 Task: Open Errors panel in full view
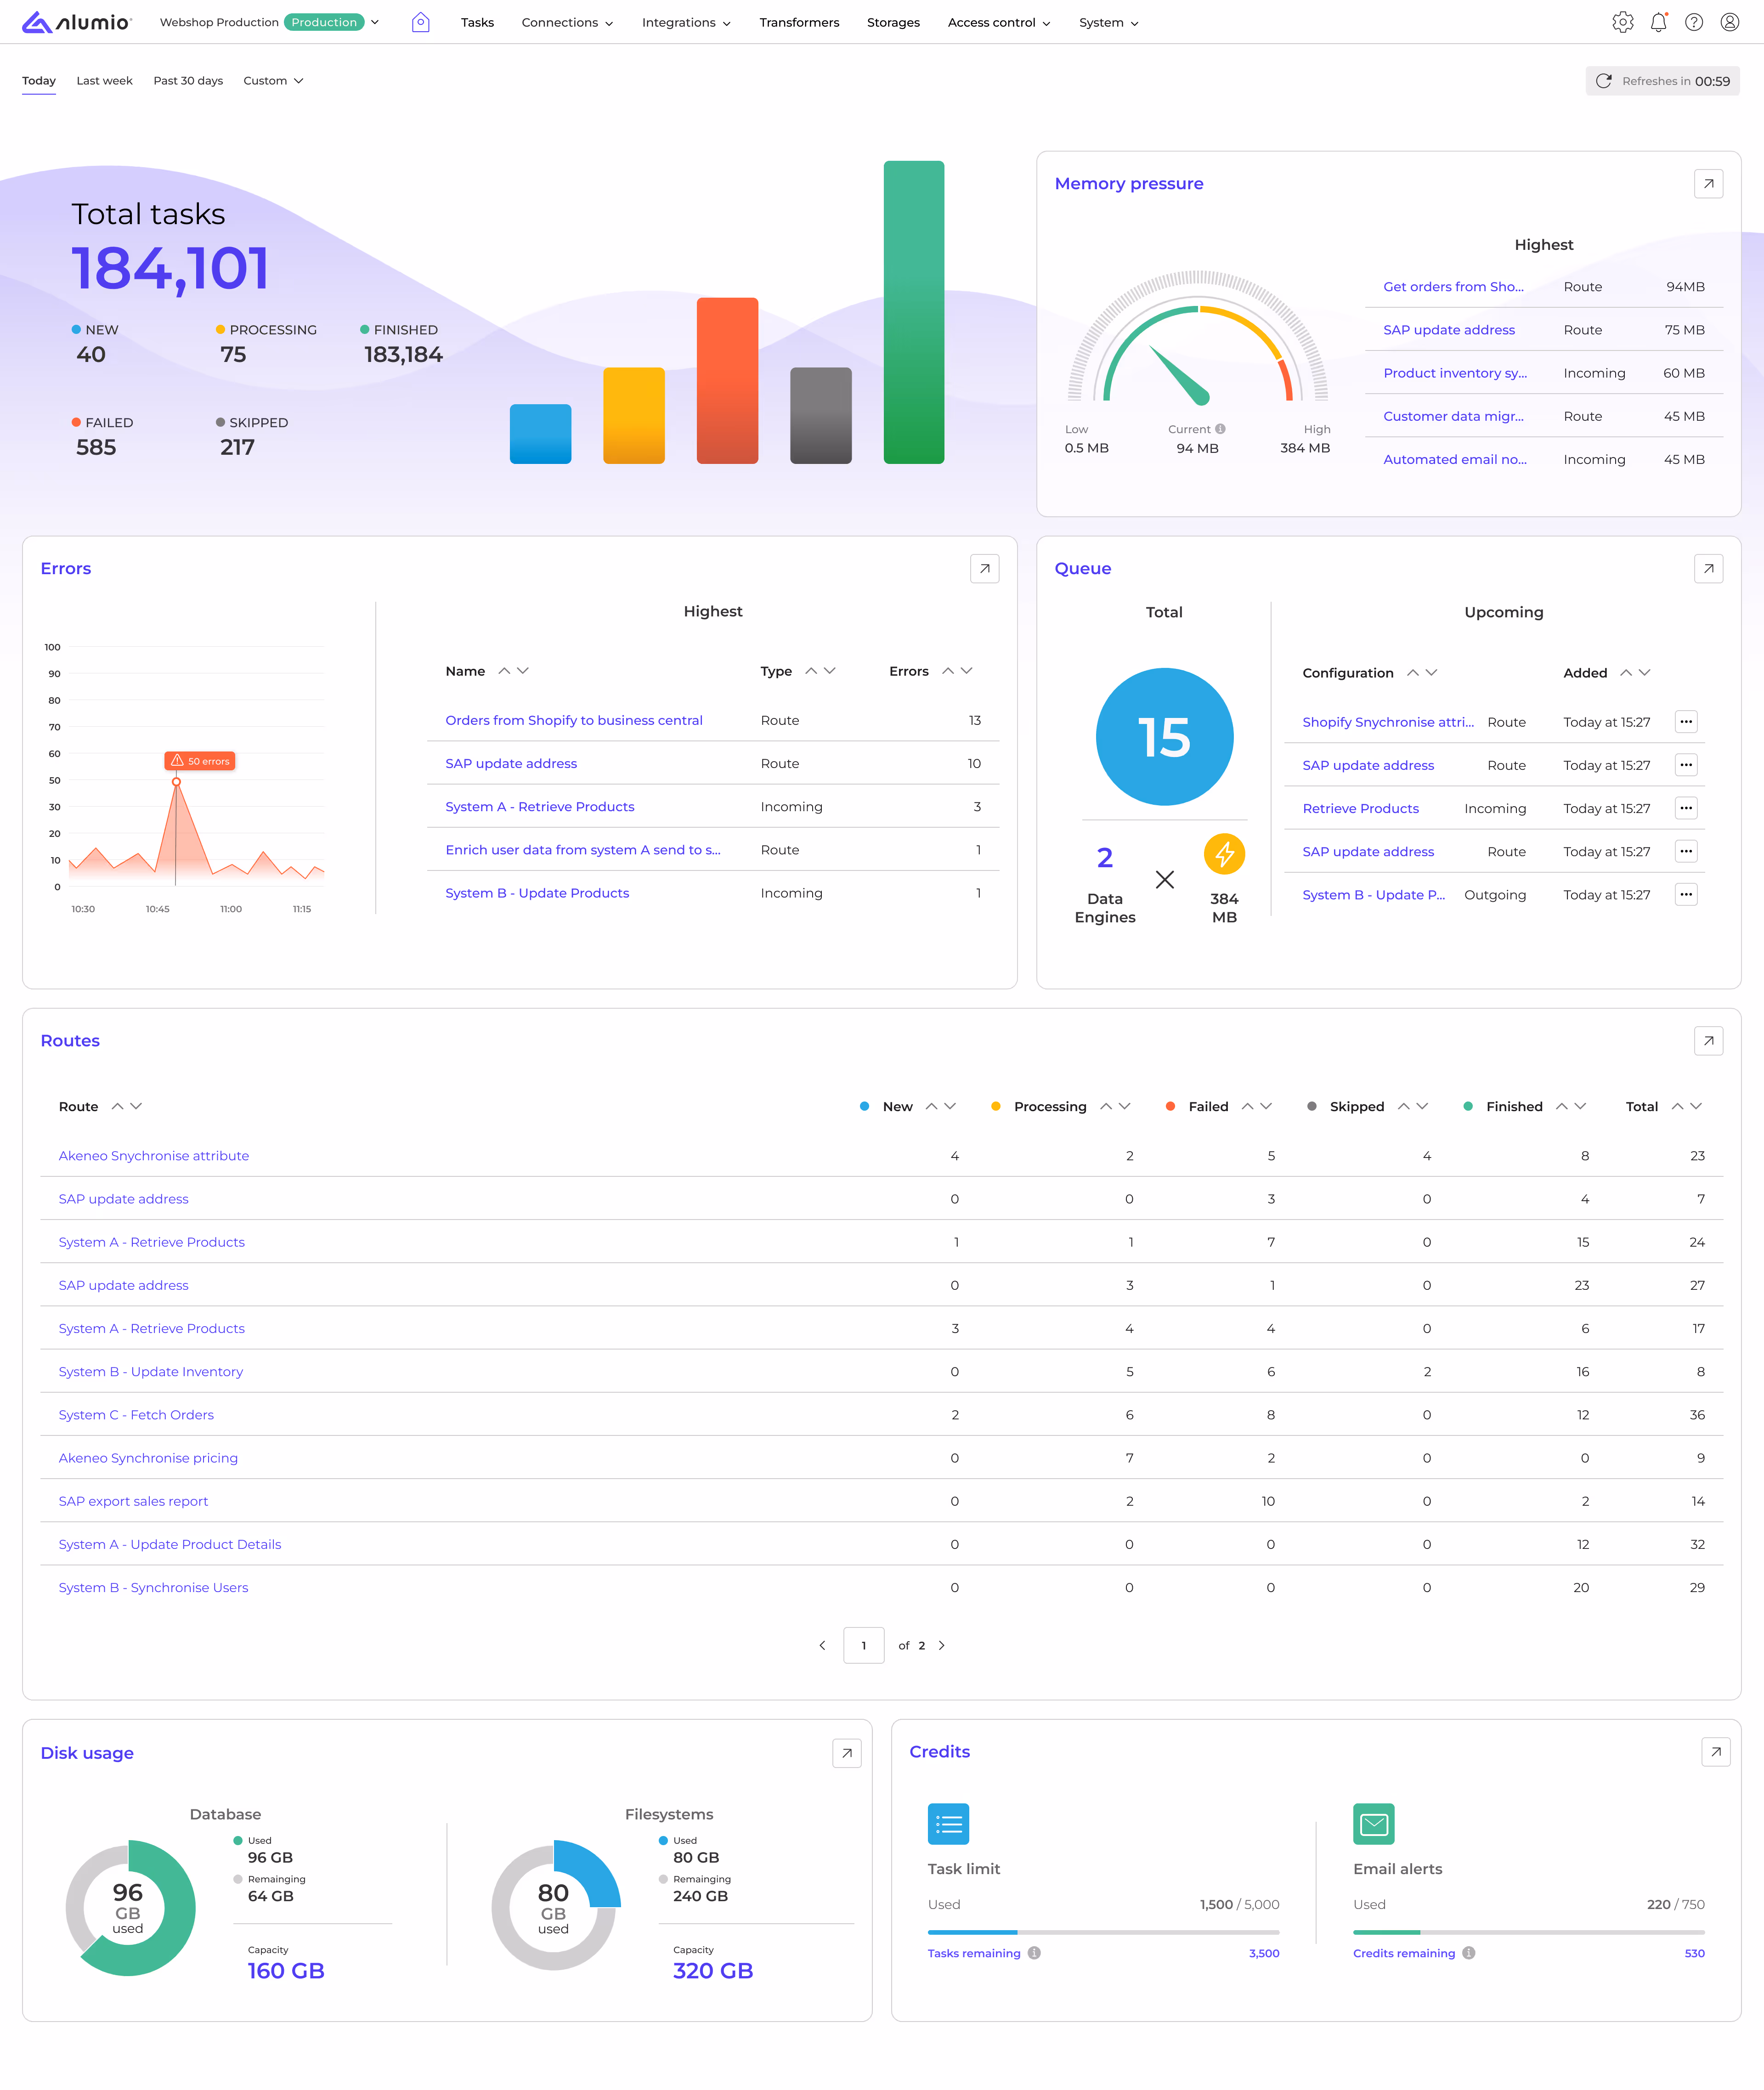984,568
